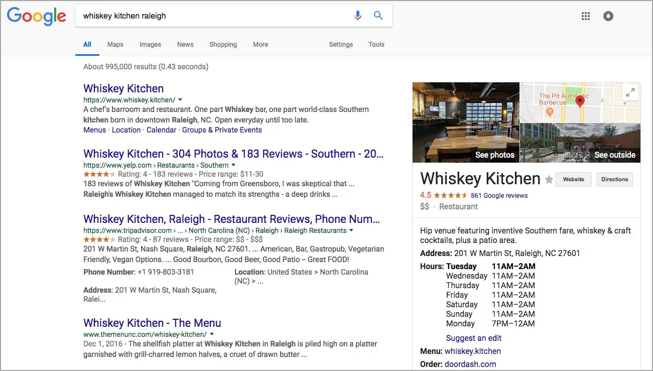Viewport: 653px width, 371px height.
Task: Save Whiskey Kitchen using the star icon
Action: tap(549, 179)
